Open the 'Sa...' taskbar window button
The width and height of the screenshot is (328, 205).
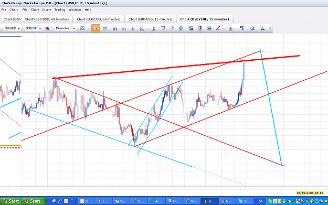[121, 201]
